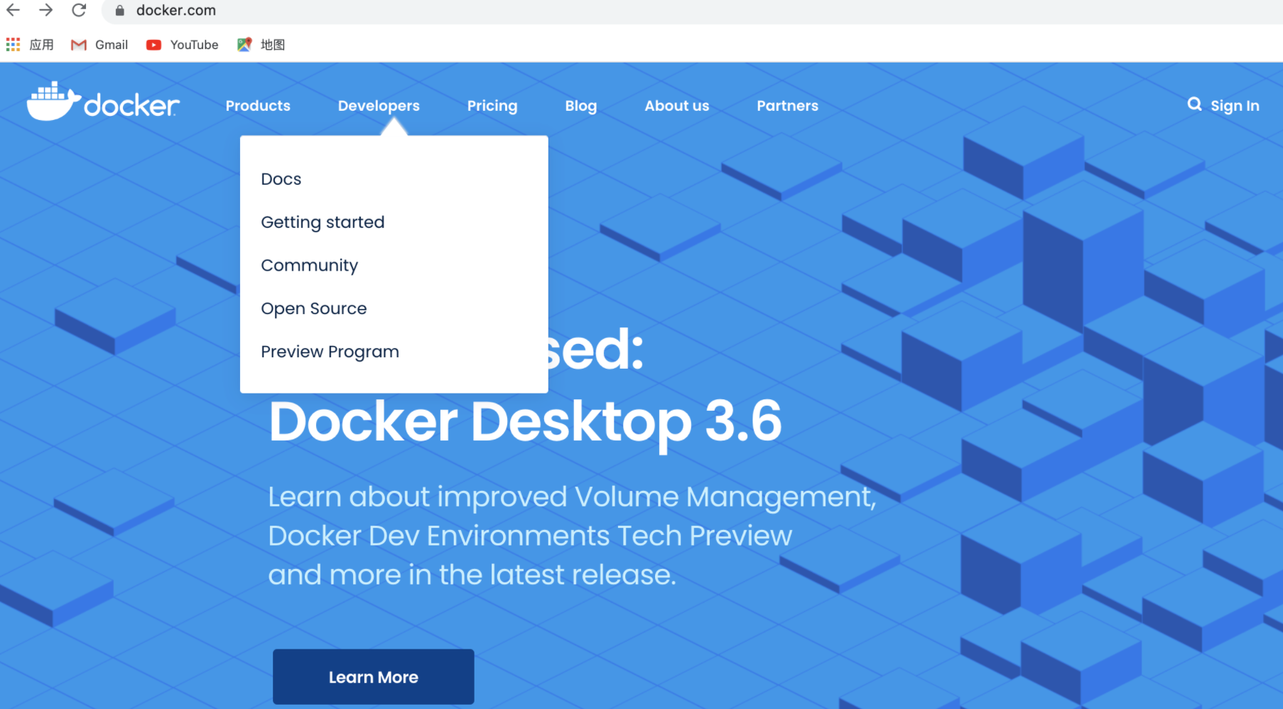
Task: Click text "Learn about improved Volume Management,"
Action: tap(573, 497)
